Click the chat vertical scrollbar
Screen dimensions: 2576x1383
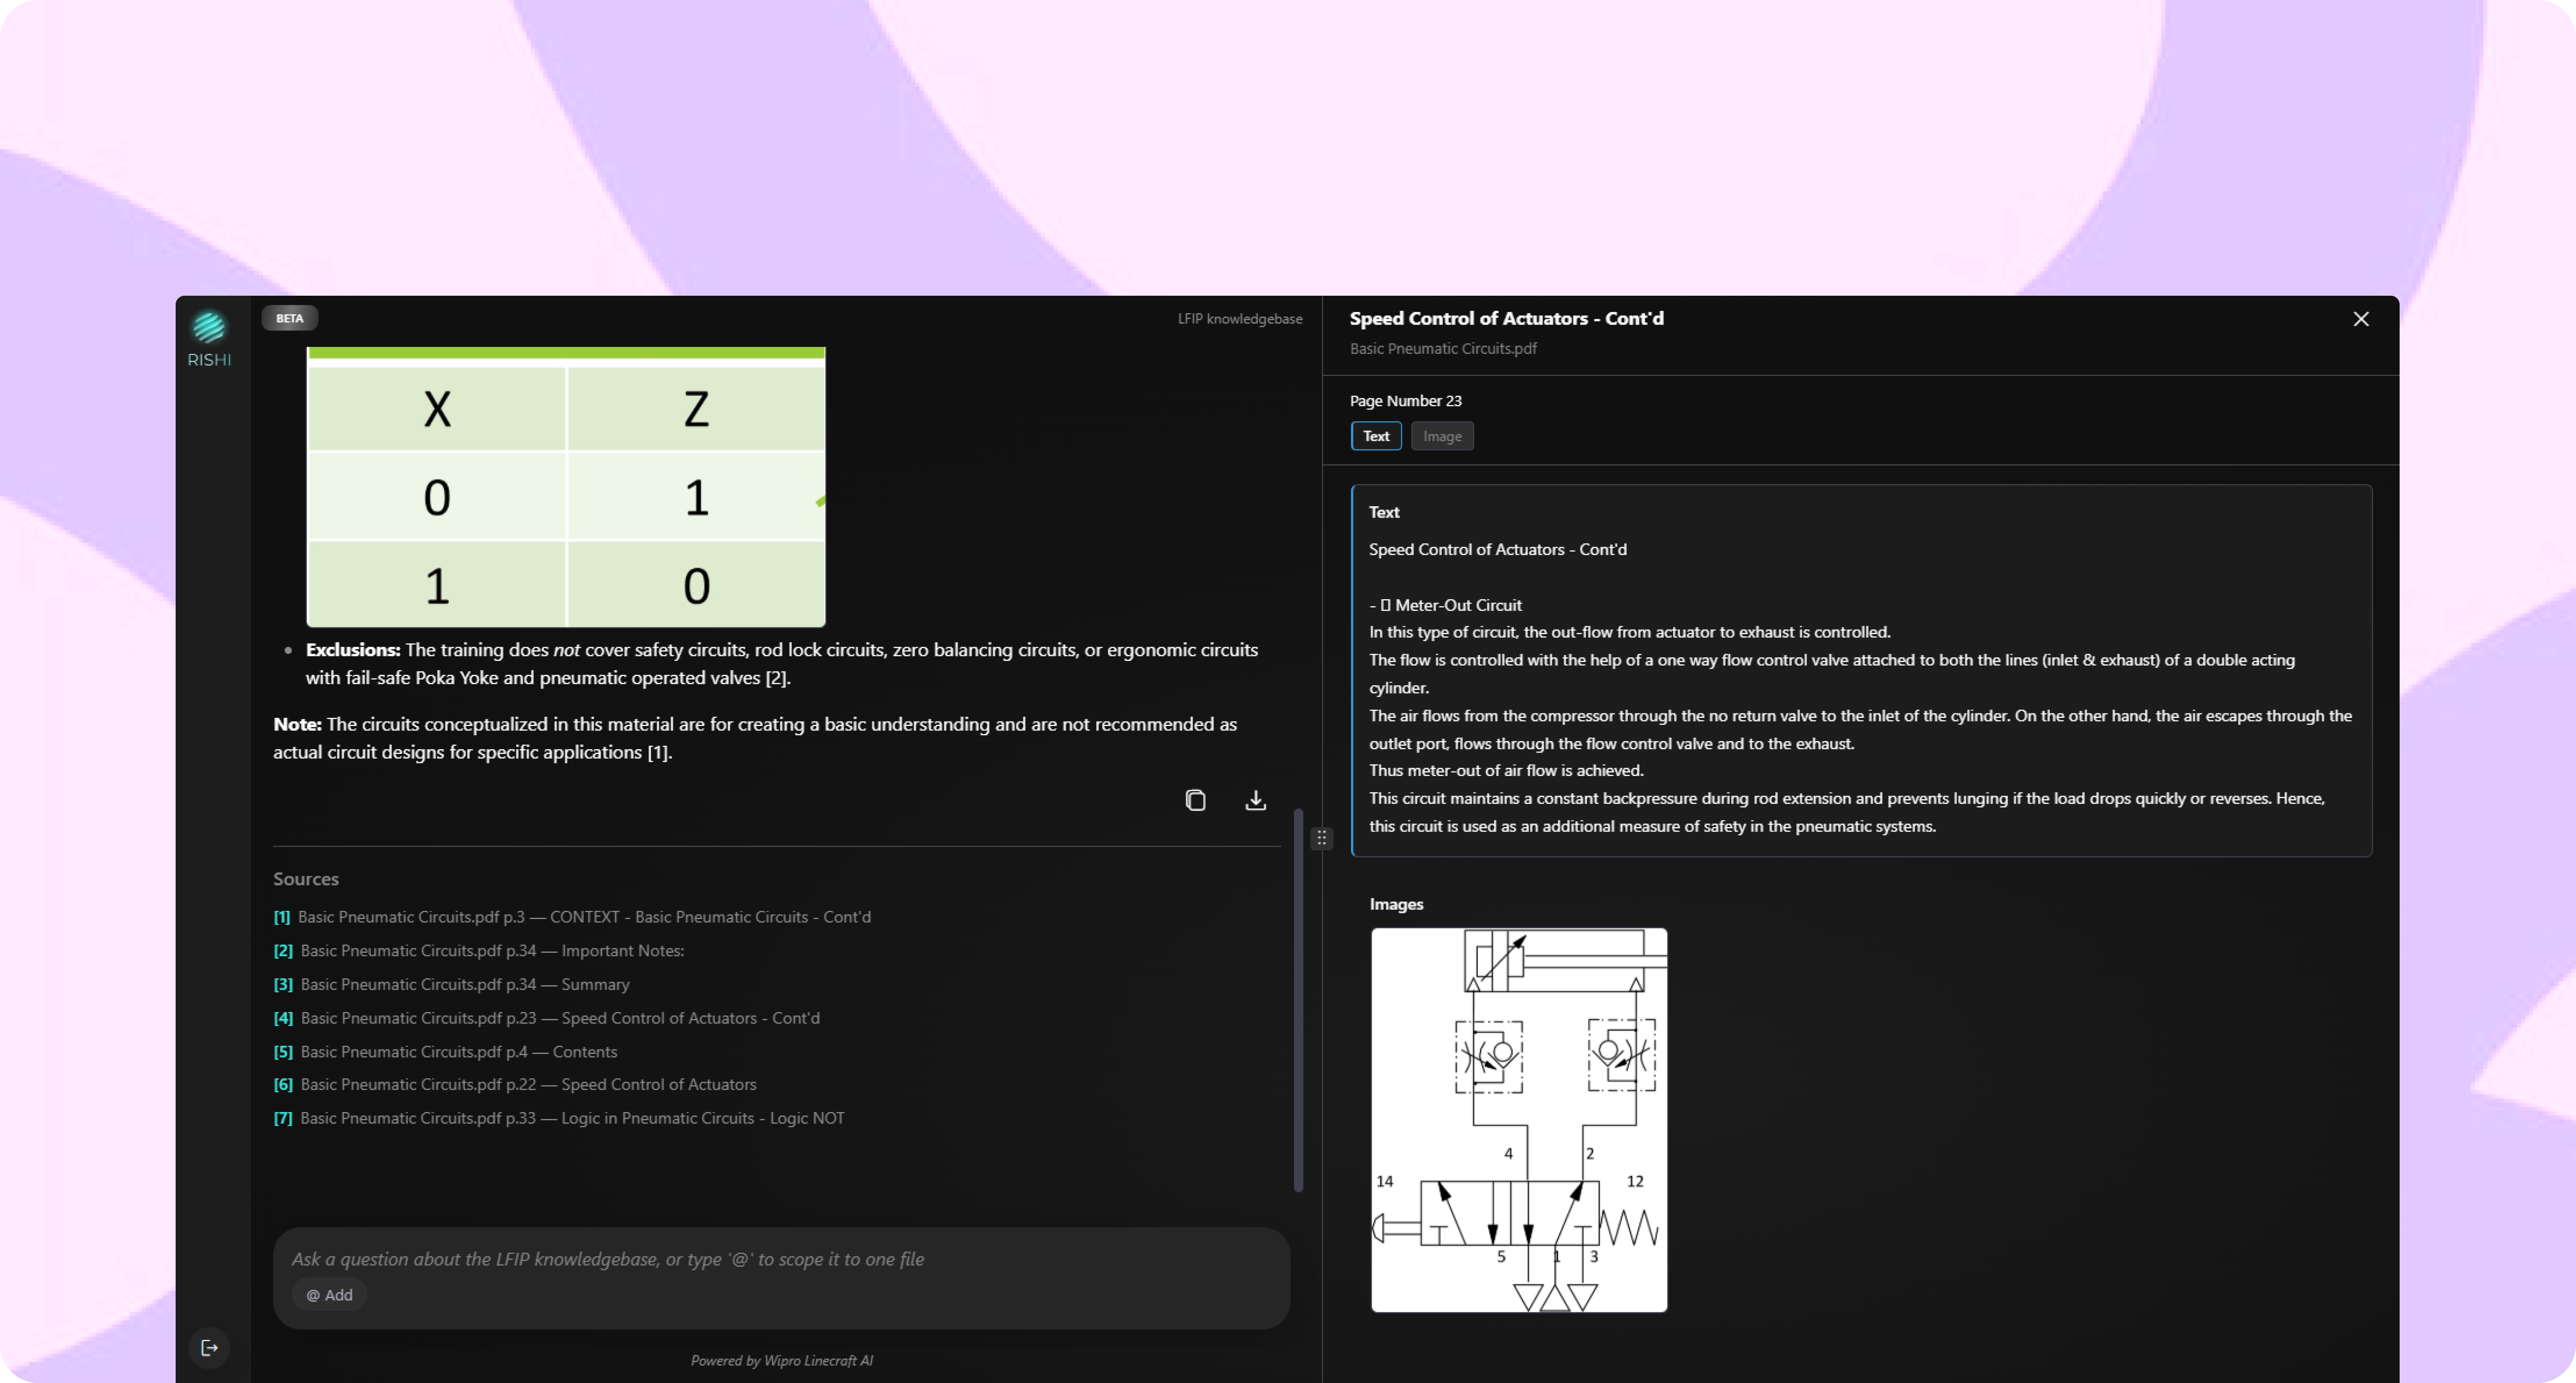pos(1298,1000)
